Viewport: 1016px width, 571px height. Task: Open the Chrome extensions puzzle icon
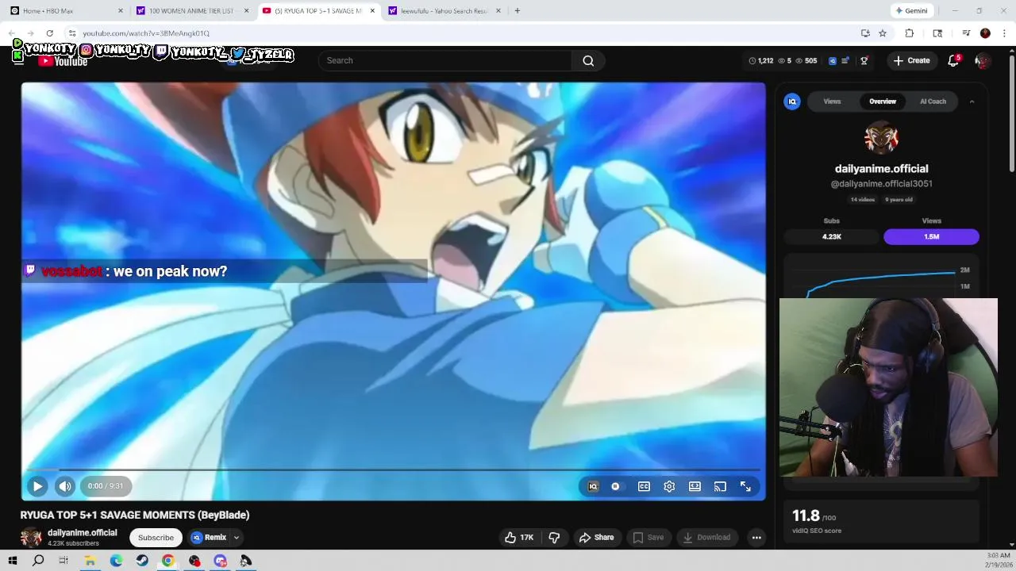pos(910,33)
